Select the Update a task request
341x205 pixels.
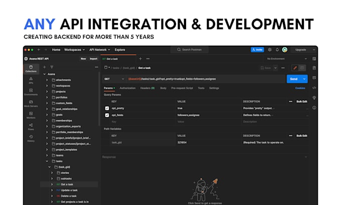click(x=69, y=190)
